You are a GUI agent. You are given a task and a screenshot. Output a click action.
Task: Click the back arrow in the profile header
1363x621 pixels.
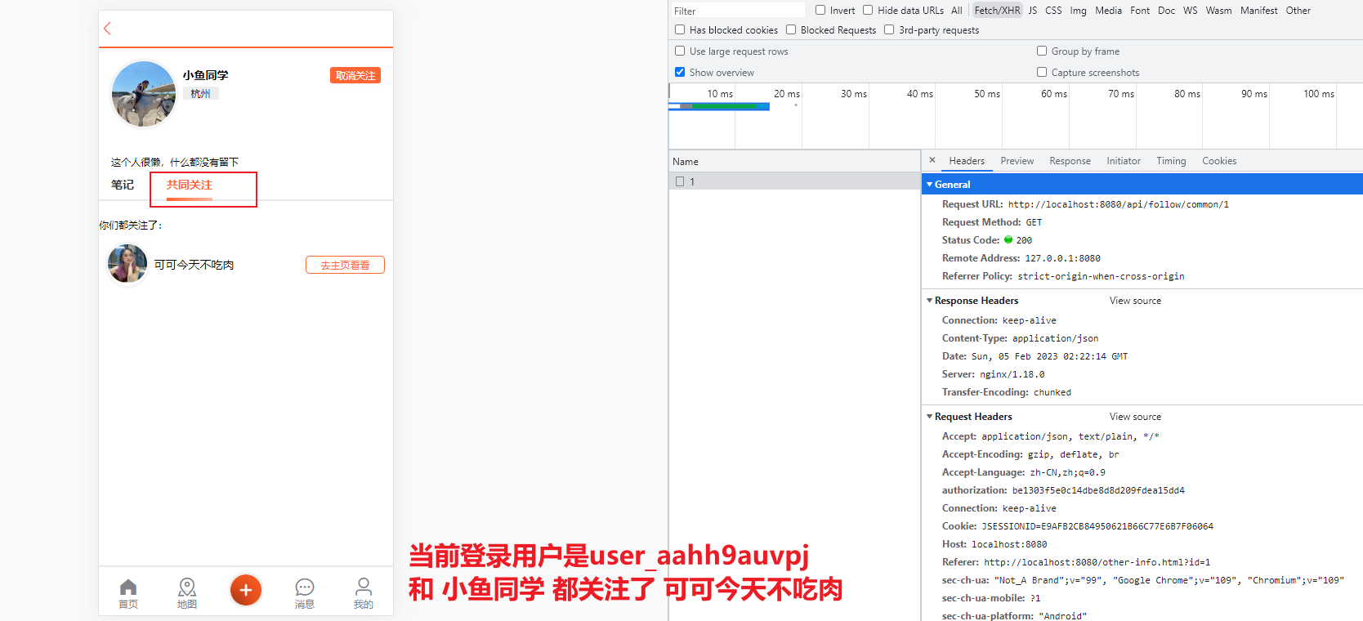[x=107, y=29]
